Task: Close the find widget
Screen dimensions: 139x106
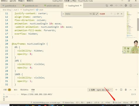Action: 121,14
